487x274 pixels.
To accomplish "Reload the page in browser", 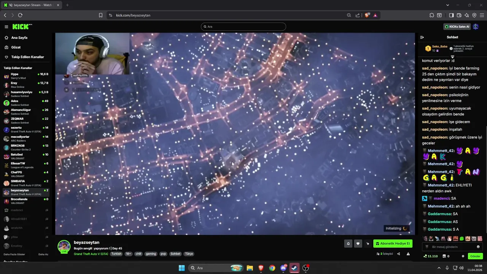I will click(x=20, y=15).
